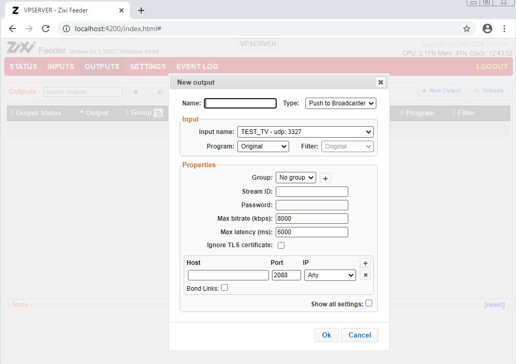516x364 pixels.
Task: Enable the Bond Links checkbox
Action: point(224,288)
